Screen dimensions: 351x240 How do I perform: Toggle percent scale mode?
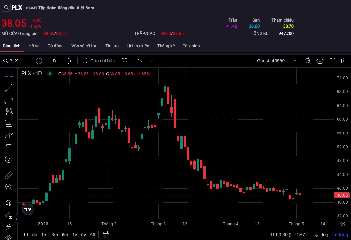tap(315, 235)
